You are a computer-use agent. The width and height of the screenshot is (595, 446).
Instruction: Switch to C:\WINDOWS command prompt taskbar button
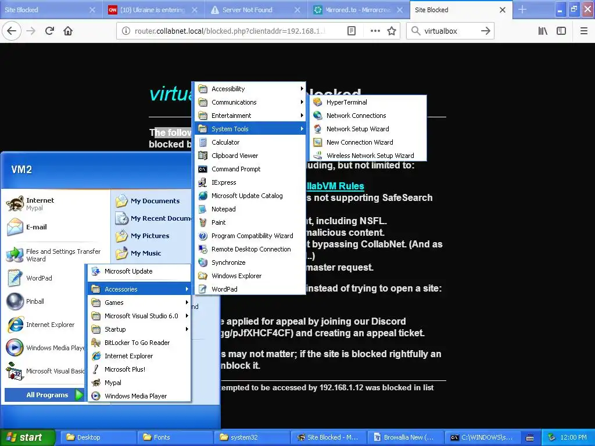point(482,437)
